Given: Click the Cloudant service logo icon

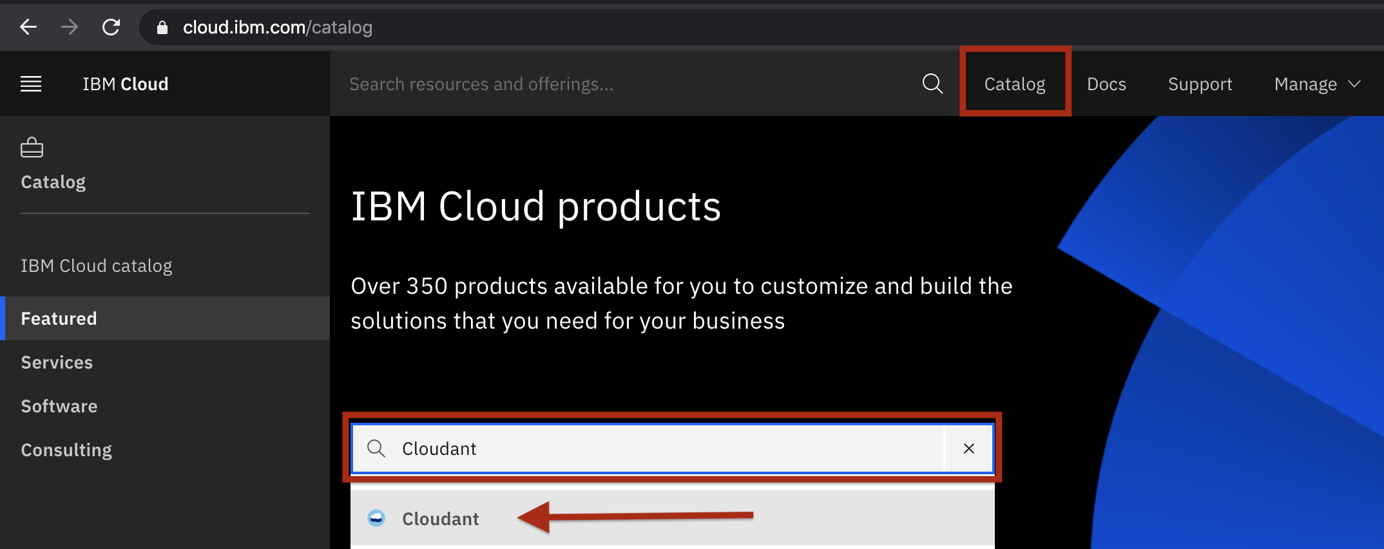Looking at the screenshot, I should (376, 518).
